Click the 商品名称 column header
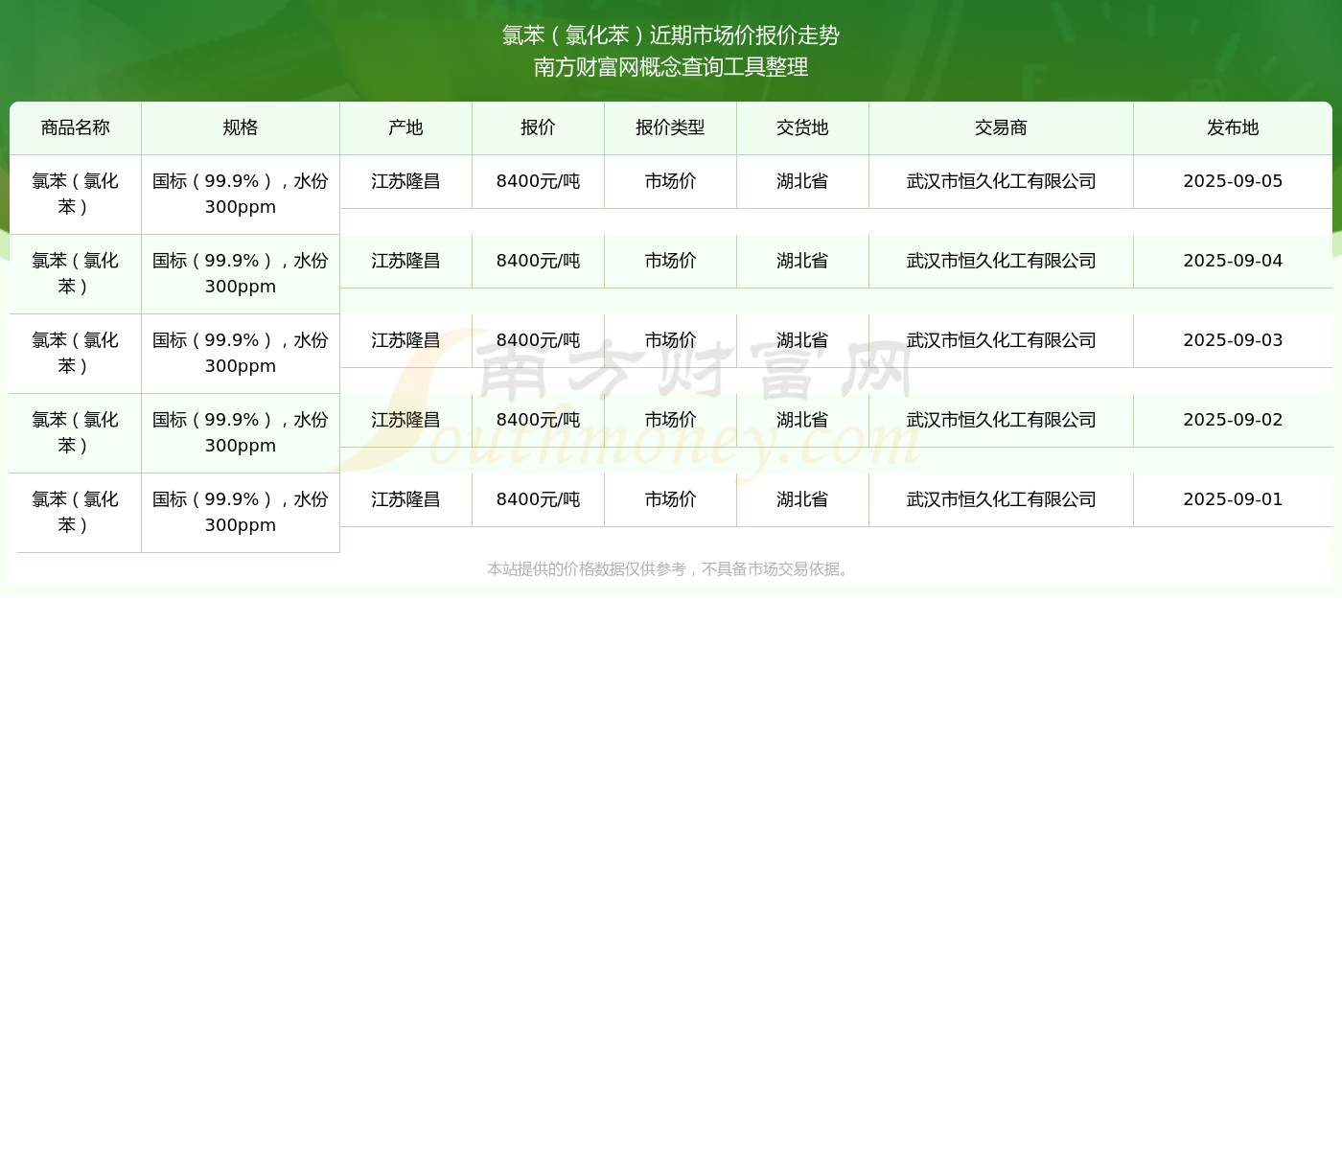This screenshot has width=1342, height=1155. pos(76,127)
